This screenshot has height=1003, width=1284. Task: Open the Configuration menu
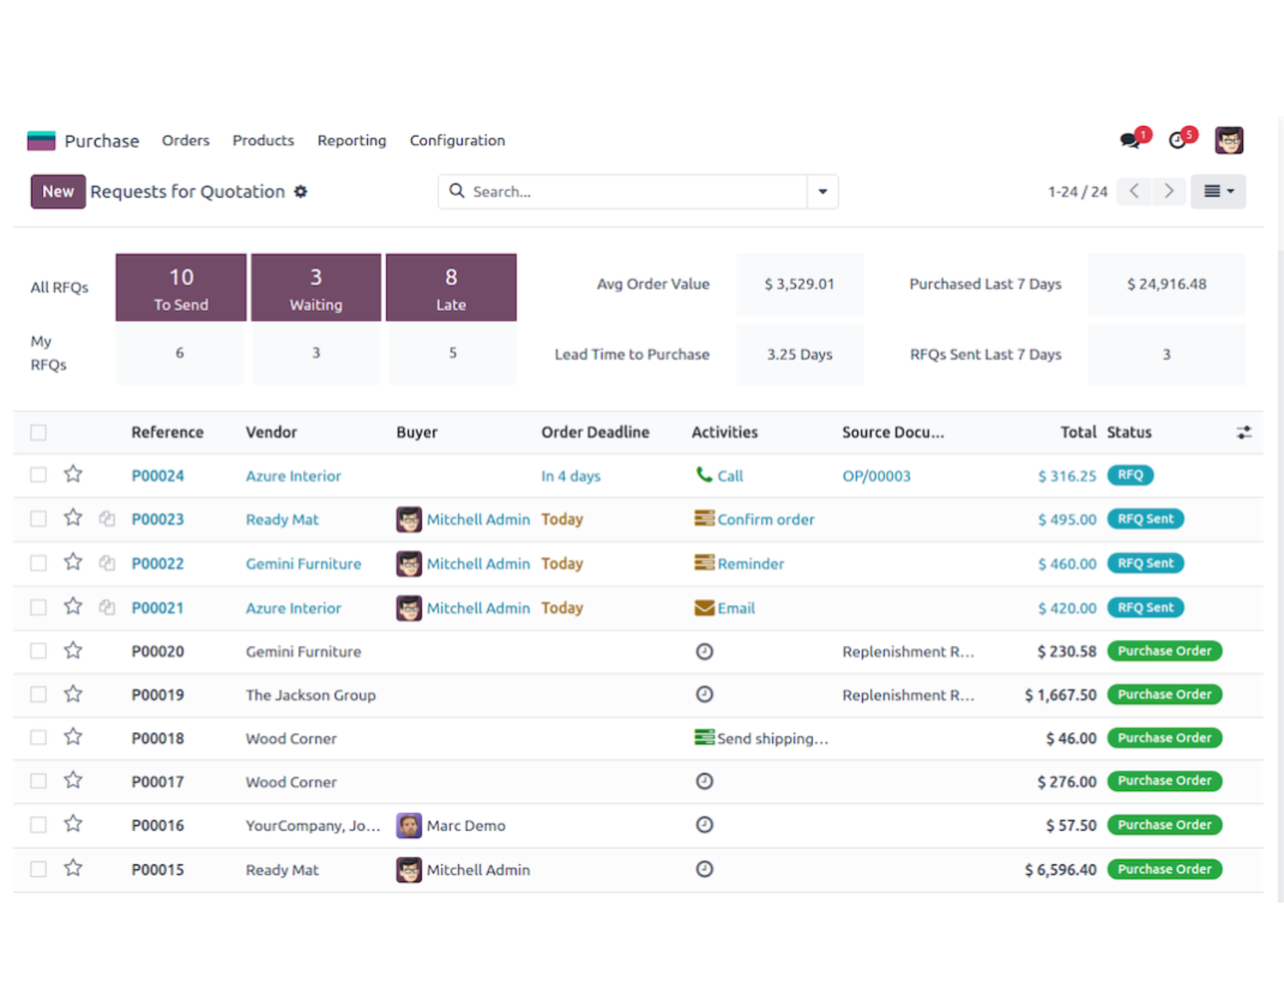(x=457, y=140)
